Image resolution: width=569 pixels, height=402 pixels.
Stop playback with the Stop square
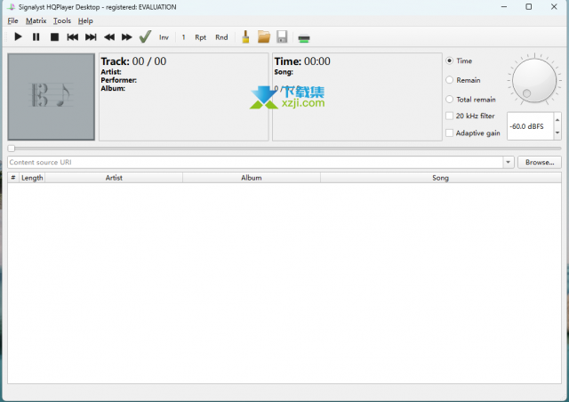click(x=54, y=36)
